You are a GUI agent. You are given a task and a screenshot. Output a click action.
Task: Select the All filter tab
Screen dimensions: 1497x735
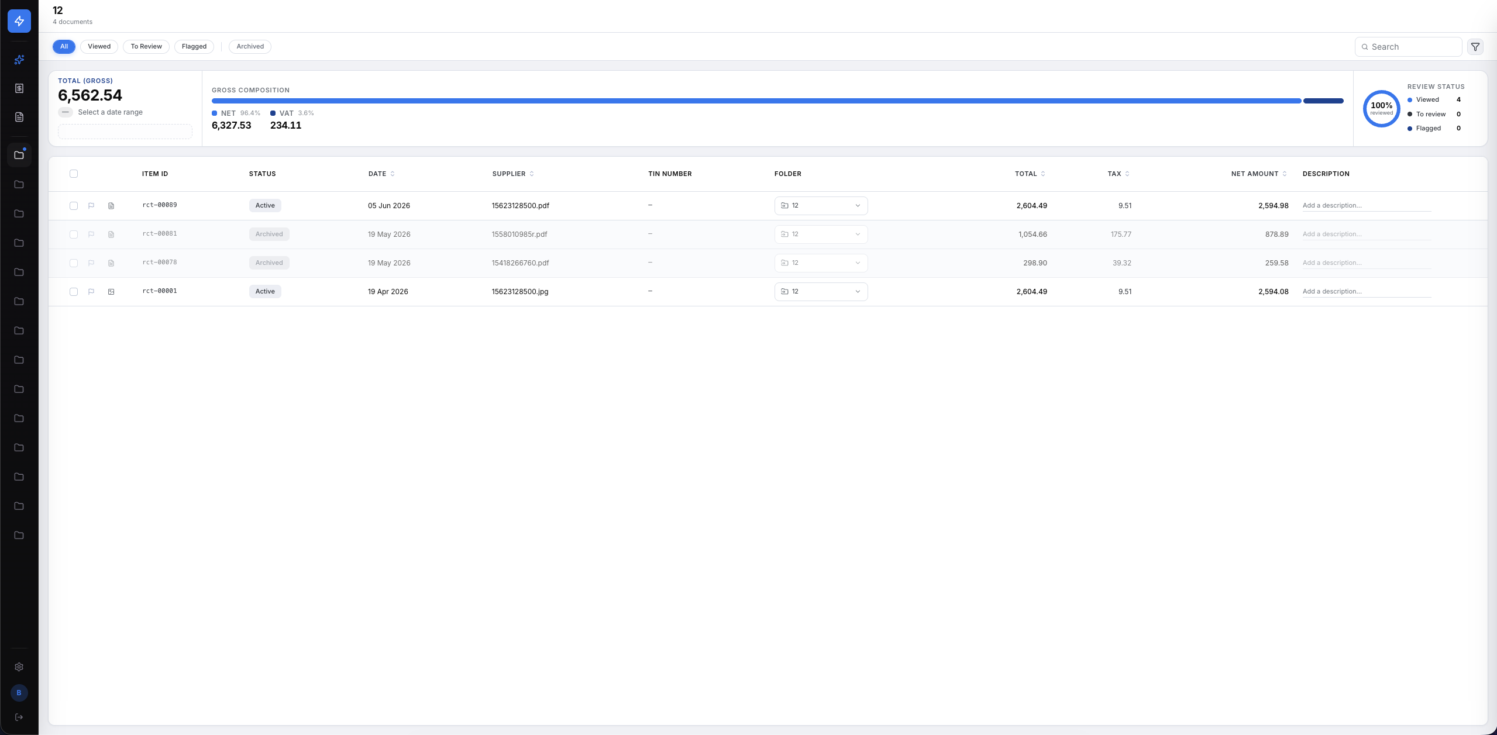click(x=64, y=47)
